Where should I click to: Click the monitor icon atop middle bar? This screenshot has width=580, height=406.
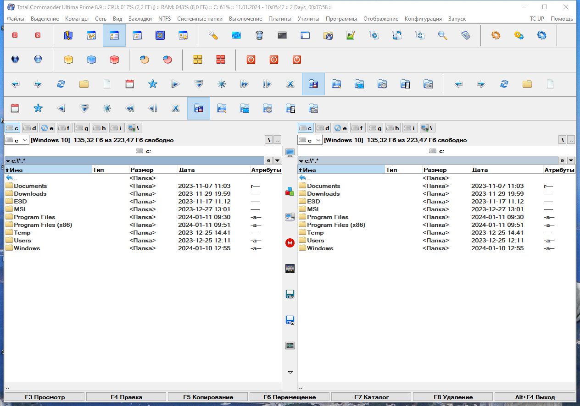click(290, 153)
